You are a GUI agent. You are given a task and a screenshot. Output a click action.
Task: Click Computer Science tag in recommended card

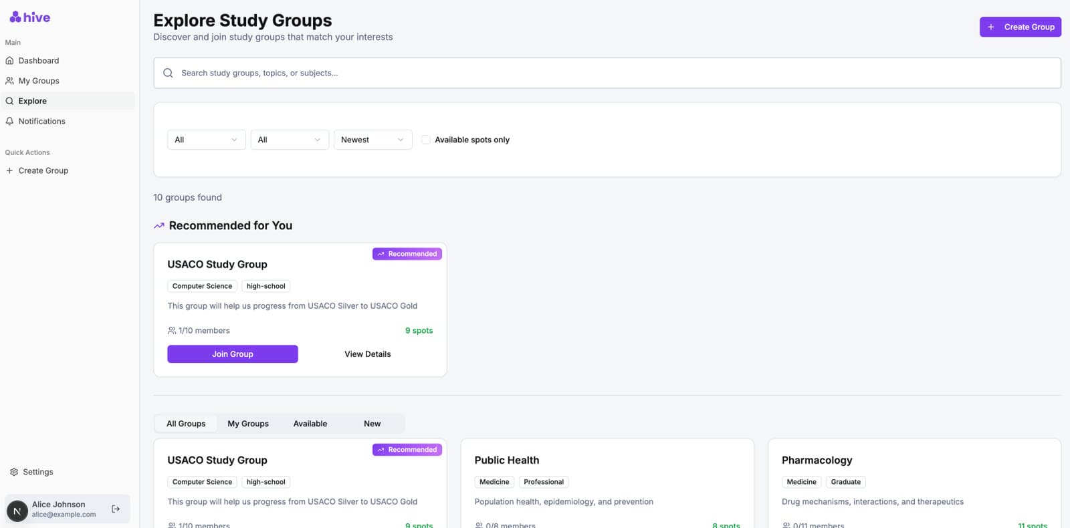pyautogui.click(x=202, y=286)
